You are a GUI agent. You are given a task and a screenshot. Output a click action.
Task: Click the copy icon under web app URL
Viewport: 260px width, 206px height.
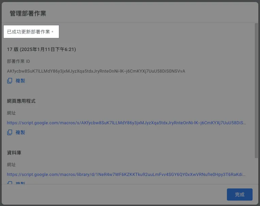pyautogui.click(x=10, y=132)
